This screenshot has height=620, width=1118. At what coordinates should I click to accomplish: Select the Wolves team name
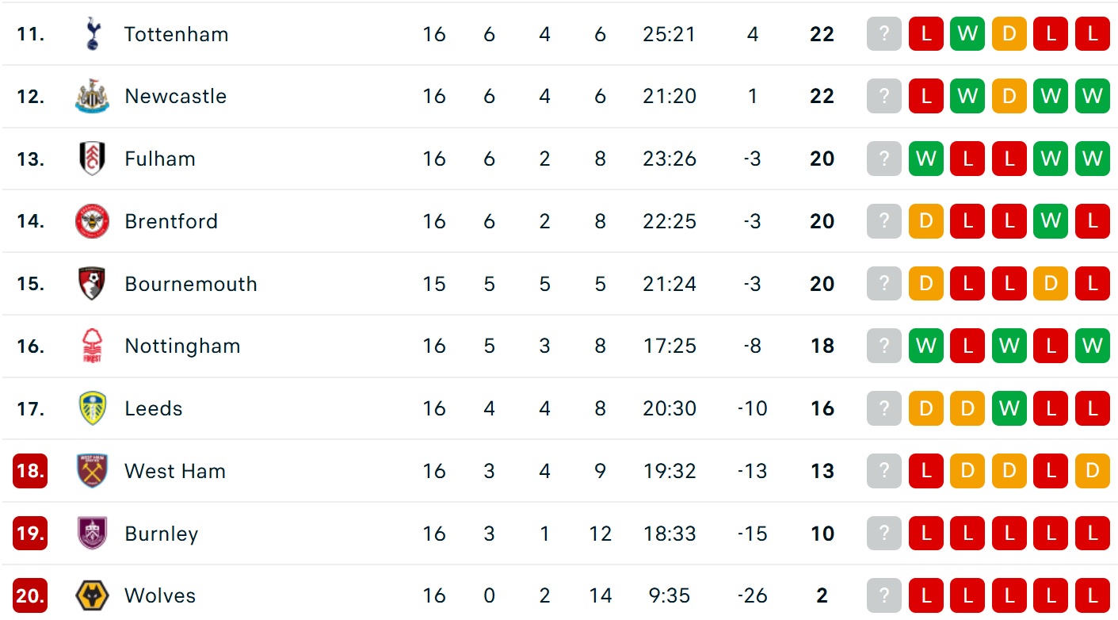(x=159, y=595)
